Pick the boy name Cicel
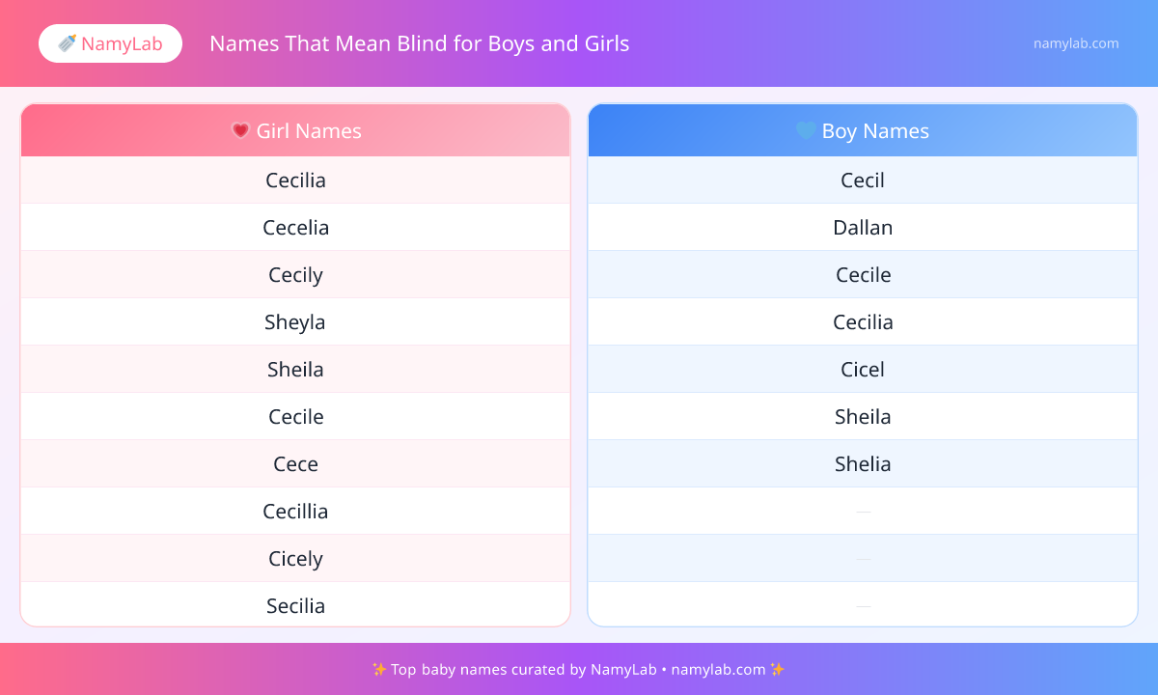 pyautogui.click(x=863, y=370)
